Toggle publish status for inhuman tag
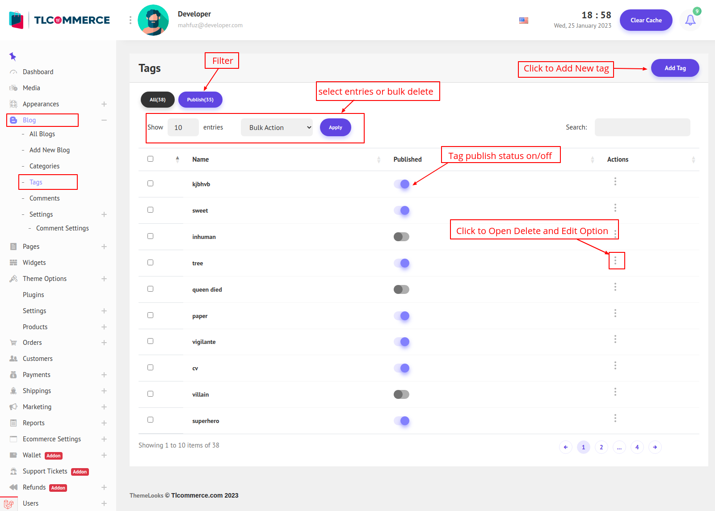Viewport: 715px width, 511px height. point(401,237)
